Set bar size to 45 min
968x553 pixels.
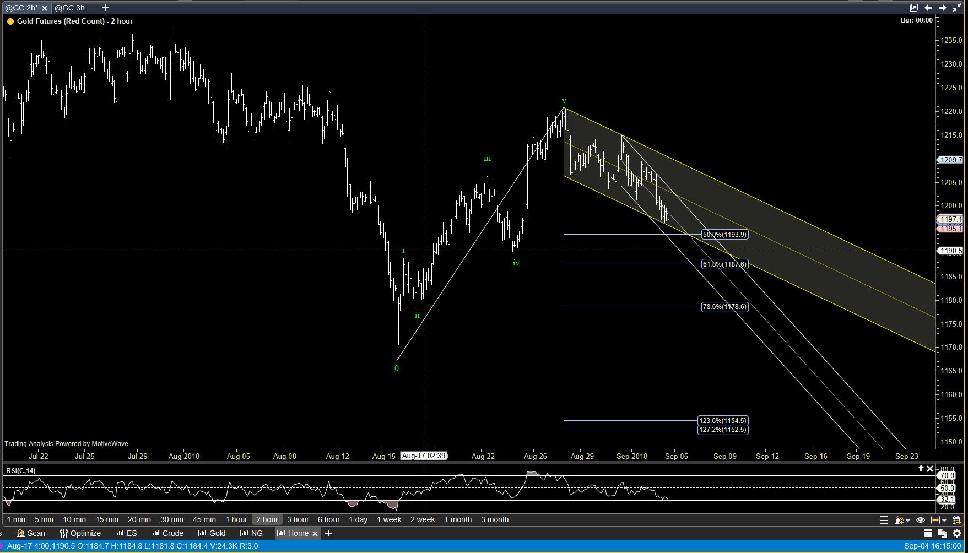tap(204, 519)
